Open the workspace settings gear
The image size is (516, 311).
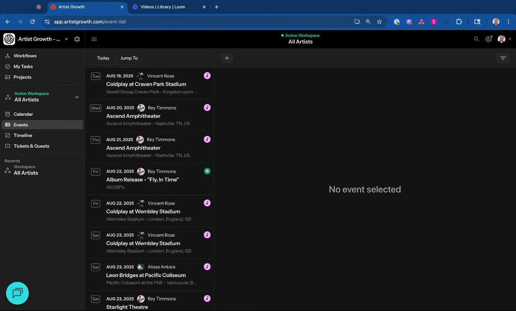tap(77, 39)
